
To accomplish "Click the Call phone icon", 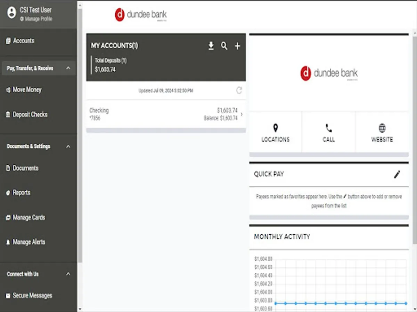I will click(328, 128).
